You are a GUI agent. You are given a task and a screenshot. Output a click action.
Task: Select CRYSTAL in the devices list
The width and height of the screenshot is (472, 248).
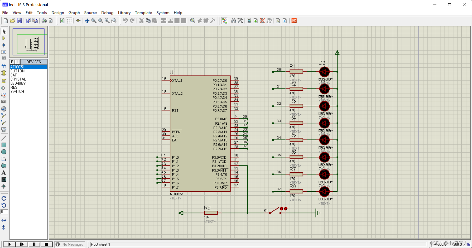click(x=29, y=79)
